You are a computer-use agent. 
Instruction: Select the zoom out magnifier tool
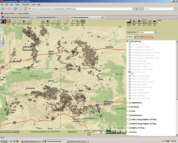[x=13, y=21]
